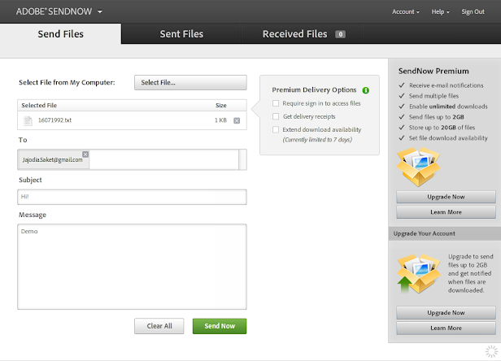Remove the 16071992.txt selected file
Image resolution: width=501 pixels, height=361 pixels.
tap(237, 120)
